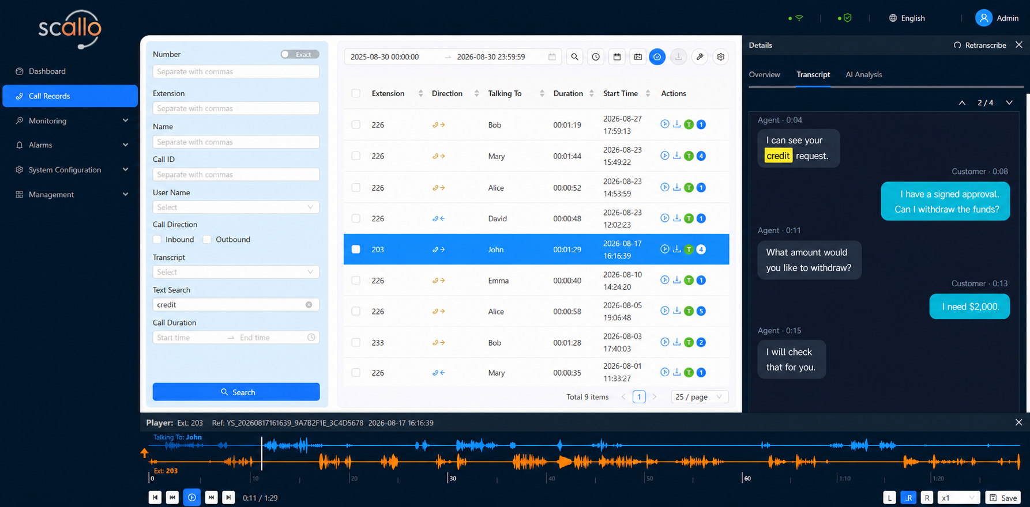This screenshot has width=1030, height=507.
Task: Play the recording in Bob's 00:01:19 row
Action: click(x=664, y=124)
